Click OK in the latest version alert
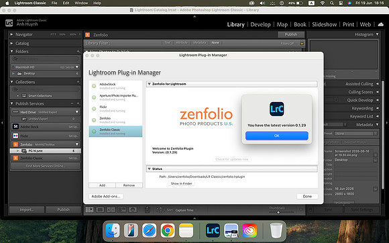The height and width of the screenshot is (243, 389). 276,136
